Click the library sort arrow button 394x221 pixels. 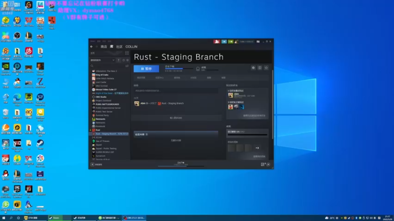[119, 60]
